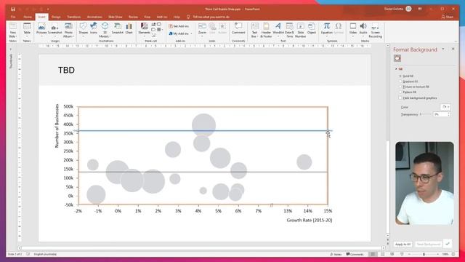Click Apply to All button
465x262 pixels.
click(x=403, y=245)
